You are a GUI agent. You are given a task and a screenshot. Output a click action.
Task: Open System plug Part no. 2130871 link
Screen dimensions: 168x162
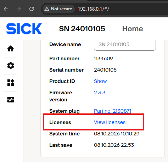(113, 111)
